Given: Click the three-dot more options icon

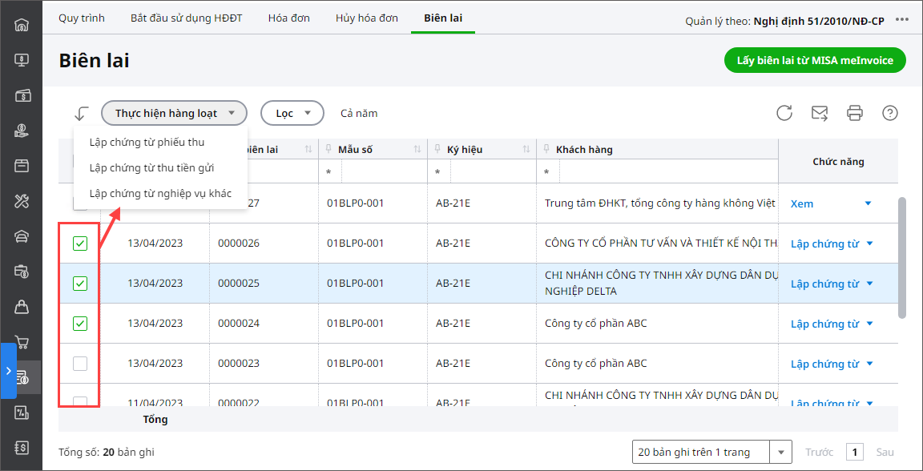Looking at the screenshot, I should click(902, 20).
